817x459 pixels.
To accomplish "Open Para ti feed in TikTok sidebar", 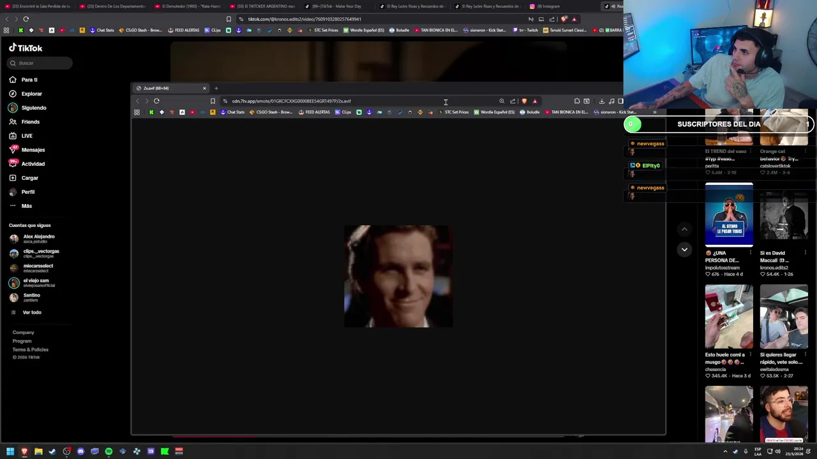I will (24, 80).
